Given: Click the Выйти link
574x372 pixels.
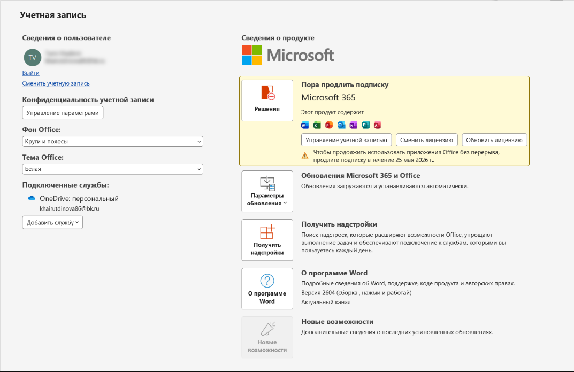Looking at the screenshot, I should tap(30, 73).
